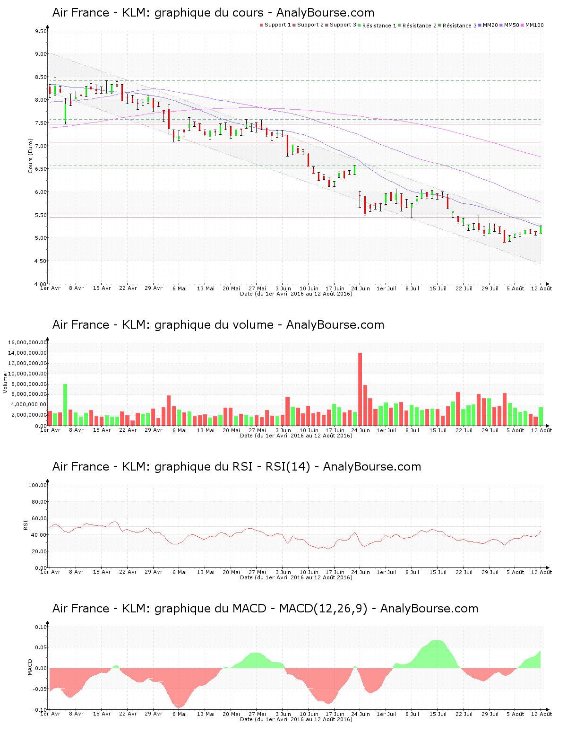Image resolution: width=567 pixels, height=733 pixels.
Task: Click '6 Mai' date on price chart
Action: 180,288
